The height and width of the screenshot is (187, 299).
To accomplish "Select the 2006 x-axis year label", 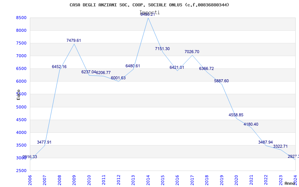I will coord(30,180).
